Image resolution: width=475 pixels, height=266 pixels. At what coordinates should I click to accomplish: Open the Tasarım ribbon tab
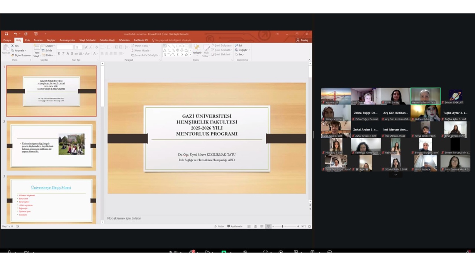click(x=38, y=40)
